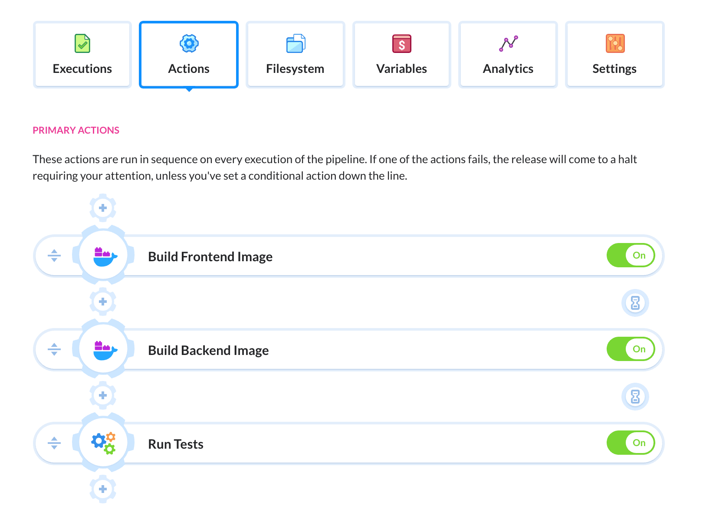
Task: Click hourglass icon below Build Frontend Image
Action: (x=635, y=302)
